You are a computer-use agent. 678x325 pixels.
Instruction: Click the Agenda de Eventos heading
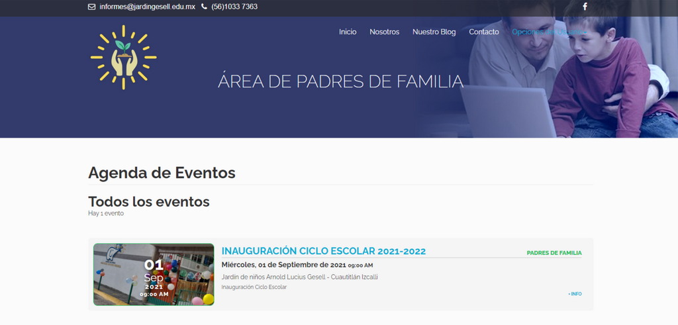point(162,173)
